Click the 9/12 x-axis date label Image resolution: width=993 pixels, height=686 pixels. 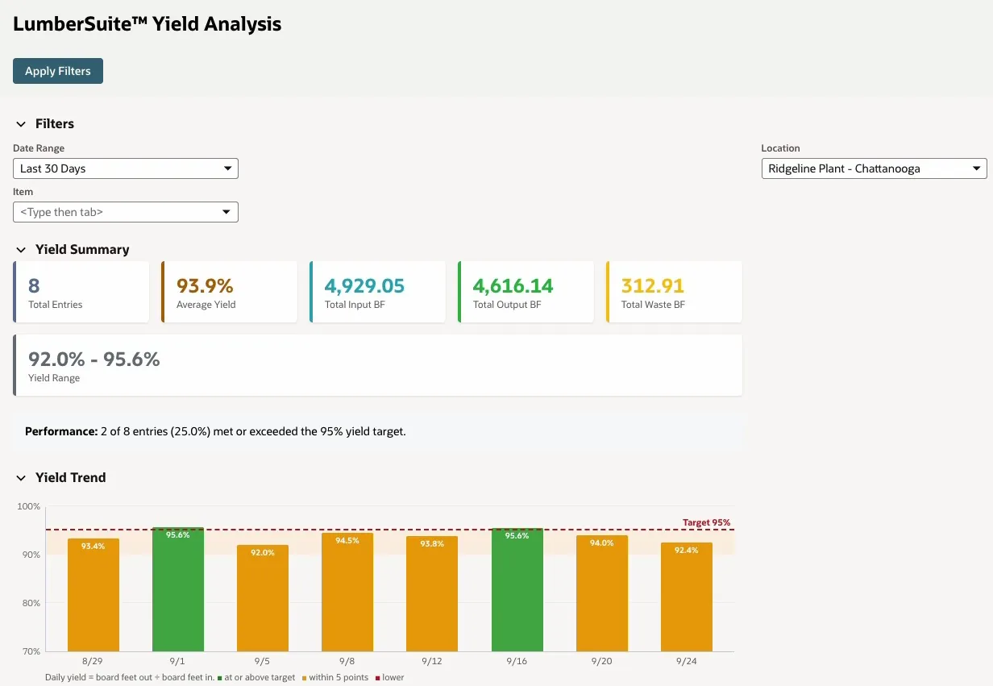click(x=432, y=661)
